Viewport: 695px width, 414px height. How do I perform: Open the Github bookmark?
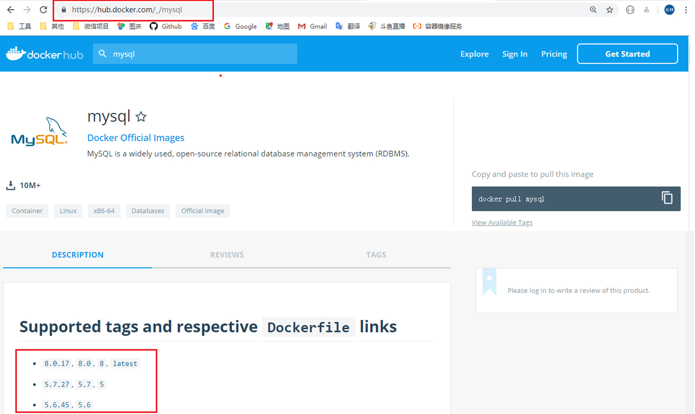[166, 26]
